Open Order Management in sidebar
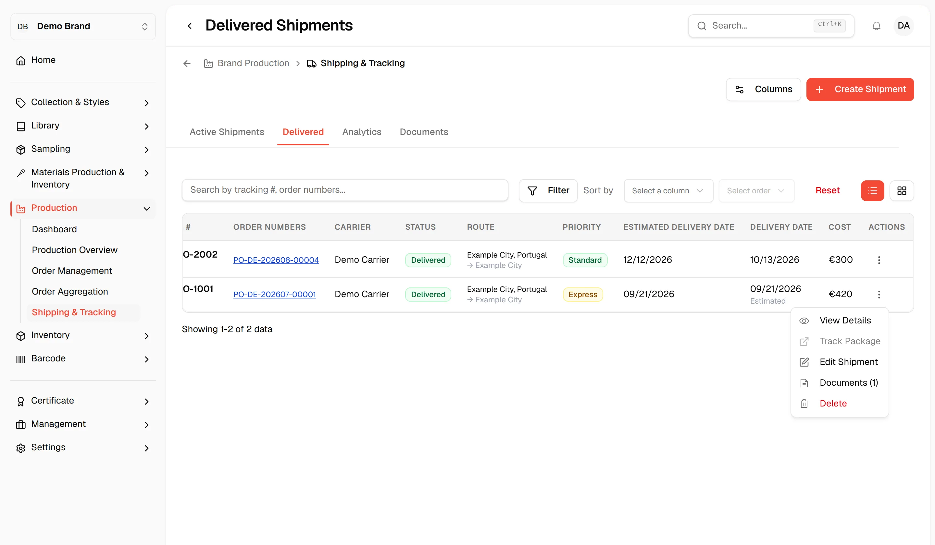Screen dimensions: 935x545 click(x=72, y=271)
